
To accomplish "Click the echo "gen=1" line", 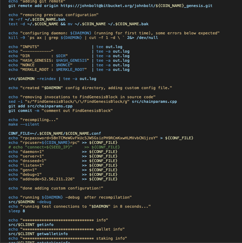I will 63,170.
